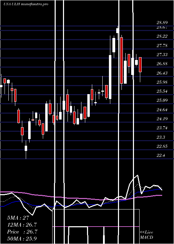Click the 27.33 price axis label

point(162,54)
